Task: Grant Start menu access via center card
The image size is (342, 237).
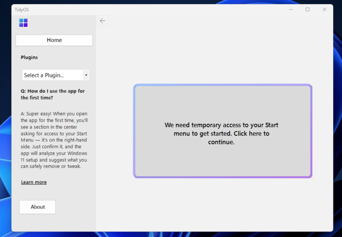Action: pos(223,131)
